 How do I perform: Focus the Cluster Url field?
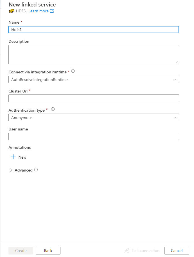coord(94,98)
